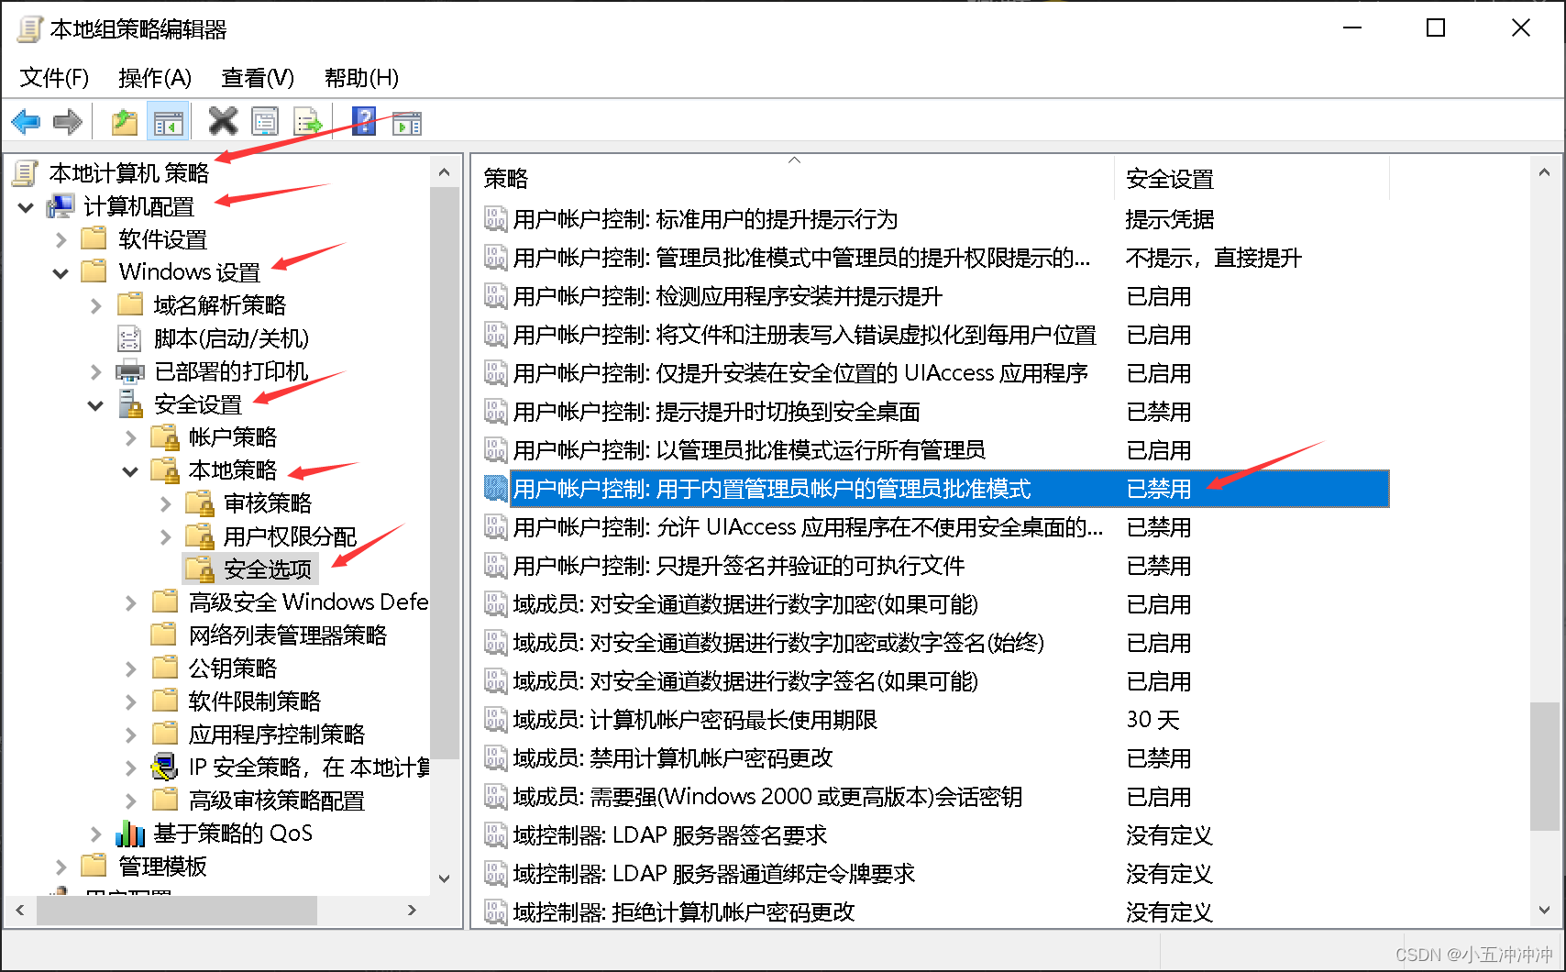Click the Up one level folder icon
Viewport: 1566px width, 972px height.
click(x=124, y=121)
